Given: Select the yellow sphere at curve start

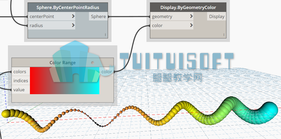Looking at the screenshot, I should pyautogui.click(x=6, y=114).
